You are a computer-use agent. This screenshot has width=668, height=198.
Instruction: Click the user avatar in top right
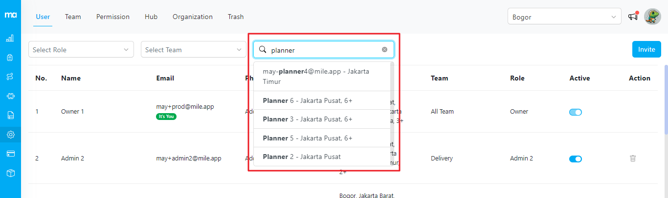pos(652,17)
